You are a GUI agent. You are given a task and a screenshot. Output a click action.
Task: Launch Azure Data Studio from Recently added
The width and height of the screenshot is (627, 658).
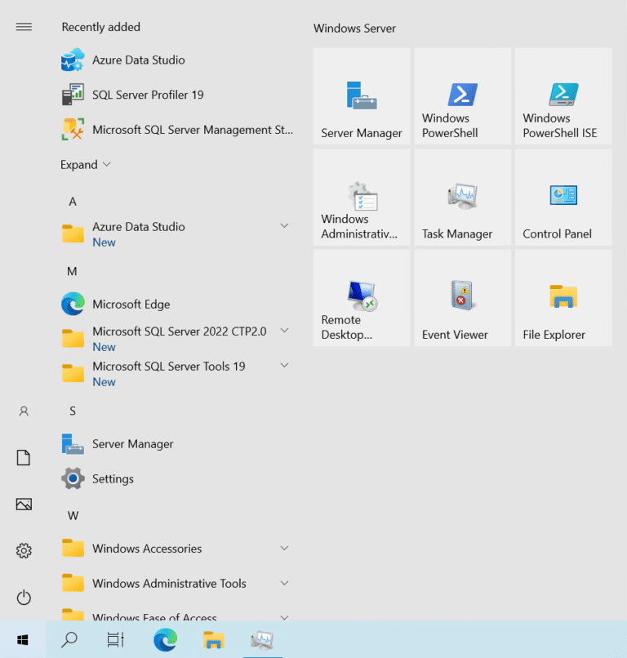pyautogui.click(x=138, y=60)
